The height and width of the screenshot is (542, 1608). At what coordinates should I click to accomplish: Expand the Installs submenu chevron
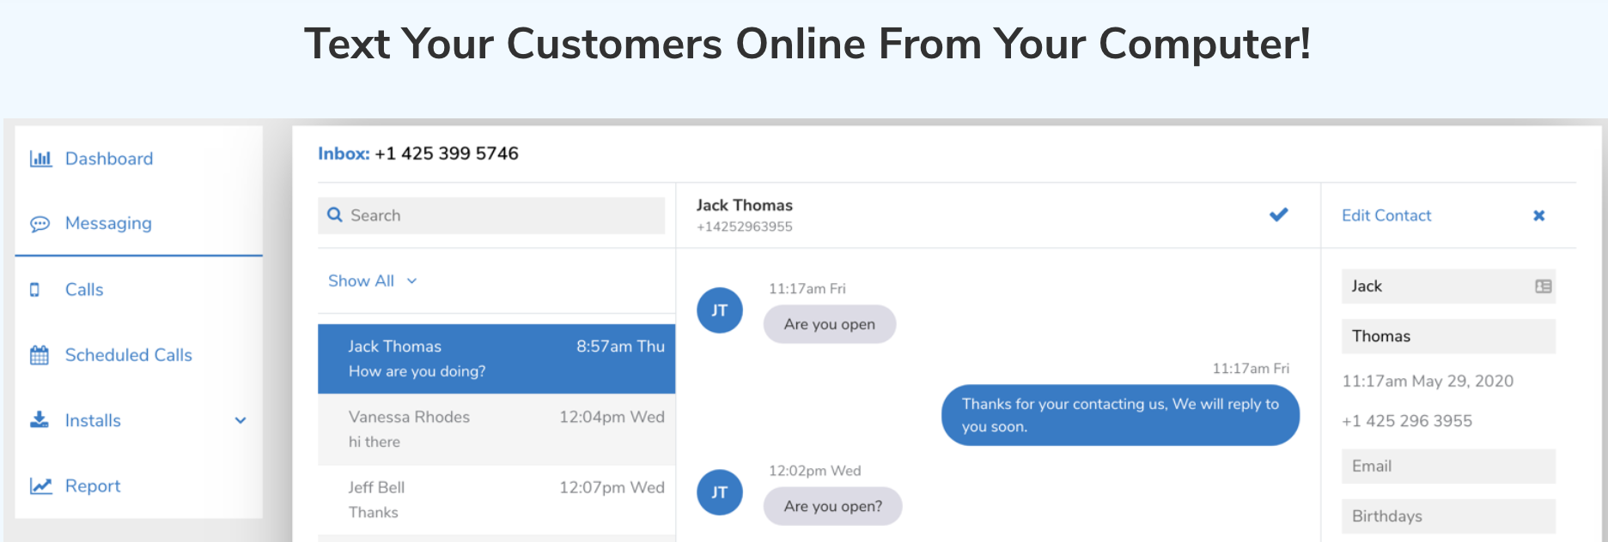[x=241, y=420]
